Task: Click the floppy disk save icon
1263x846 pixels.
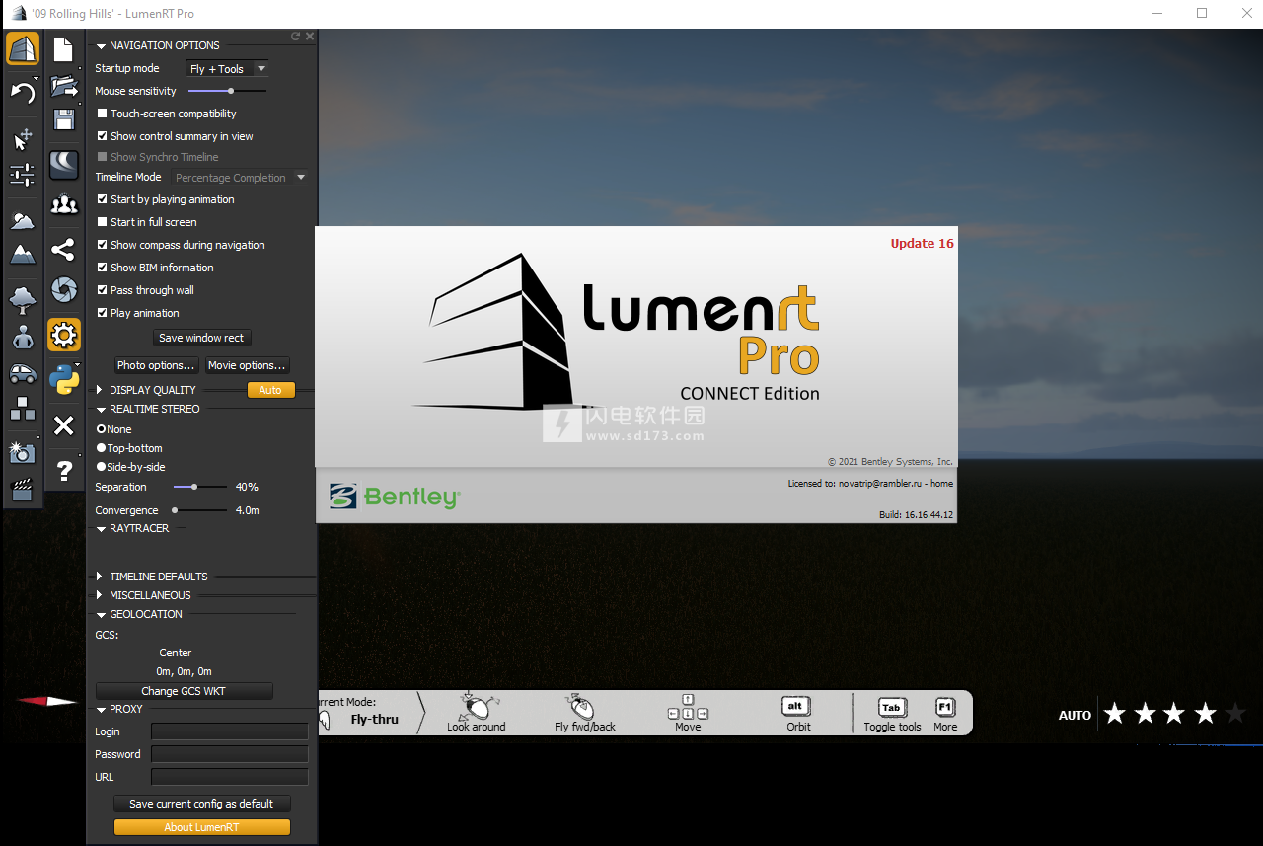Action: click(x=64, y=120)
